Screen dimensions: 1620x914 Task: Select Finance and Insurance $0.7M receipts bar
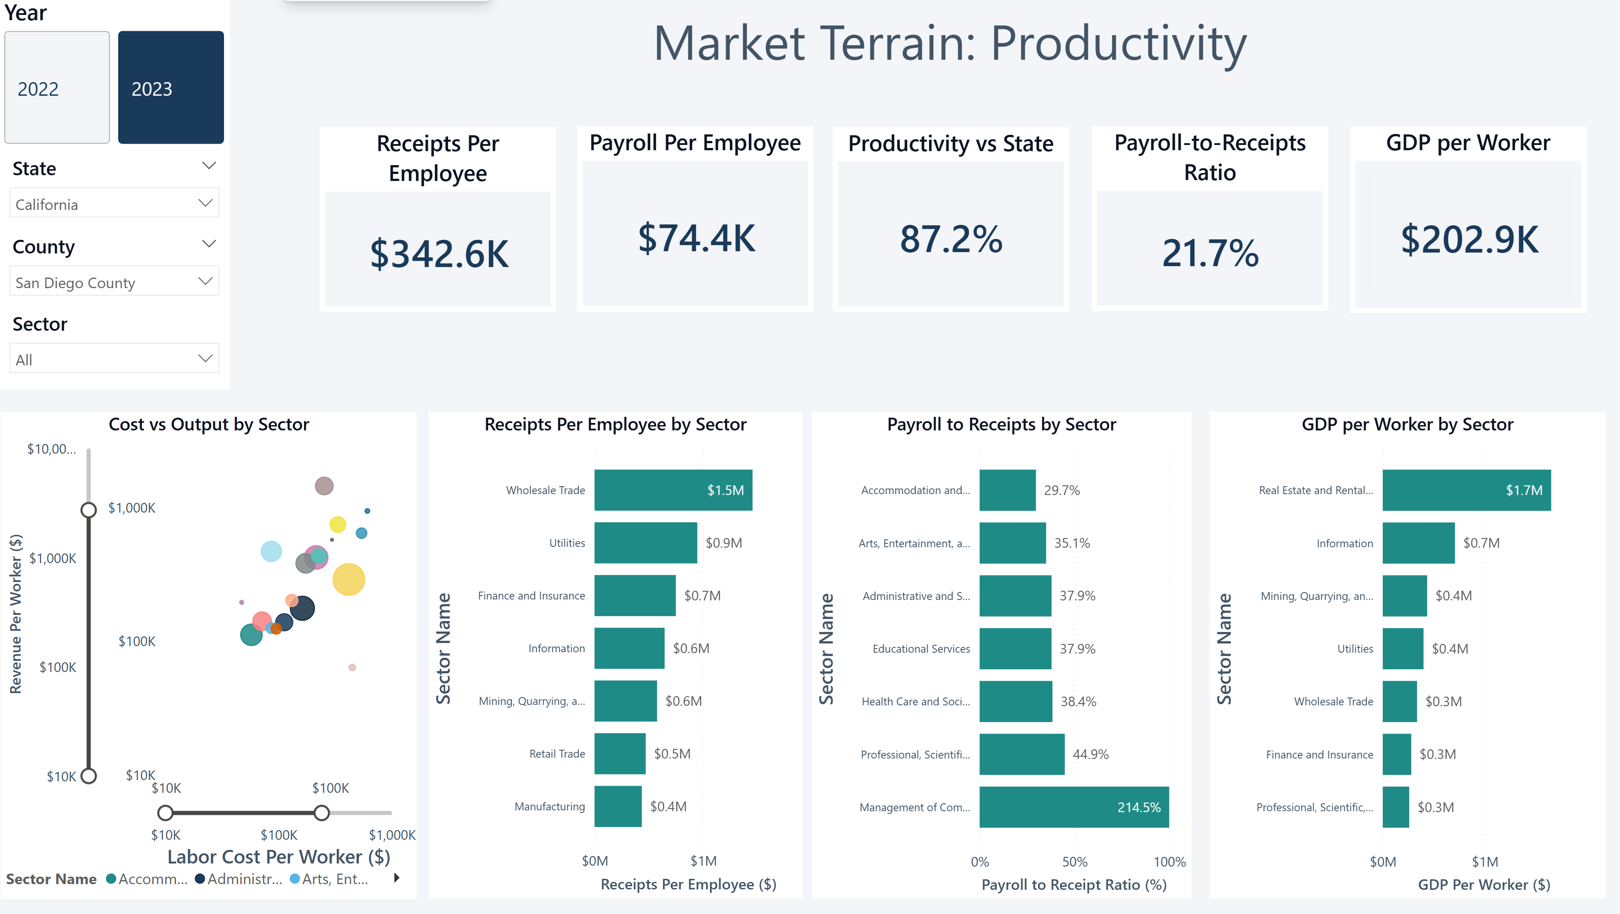635,595
